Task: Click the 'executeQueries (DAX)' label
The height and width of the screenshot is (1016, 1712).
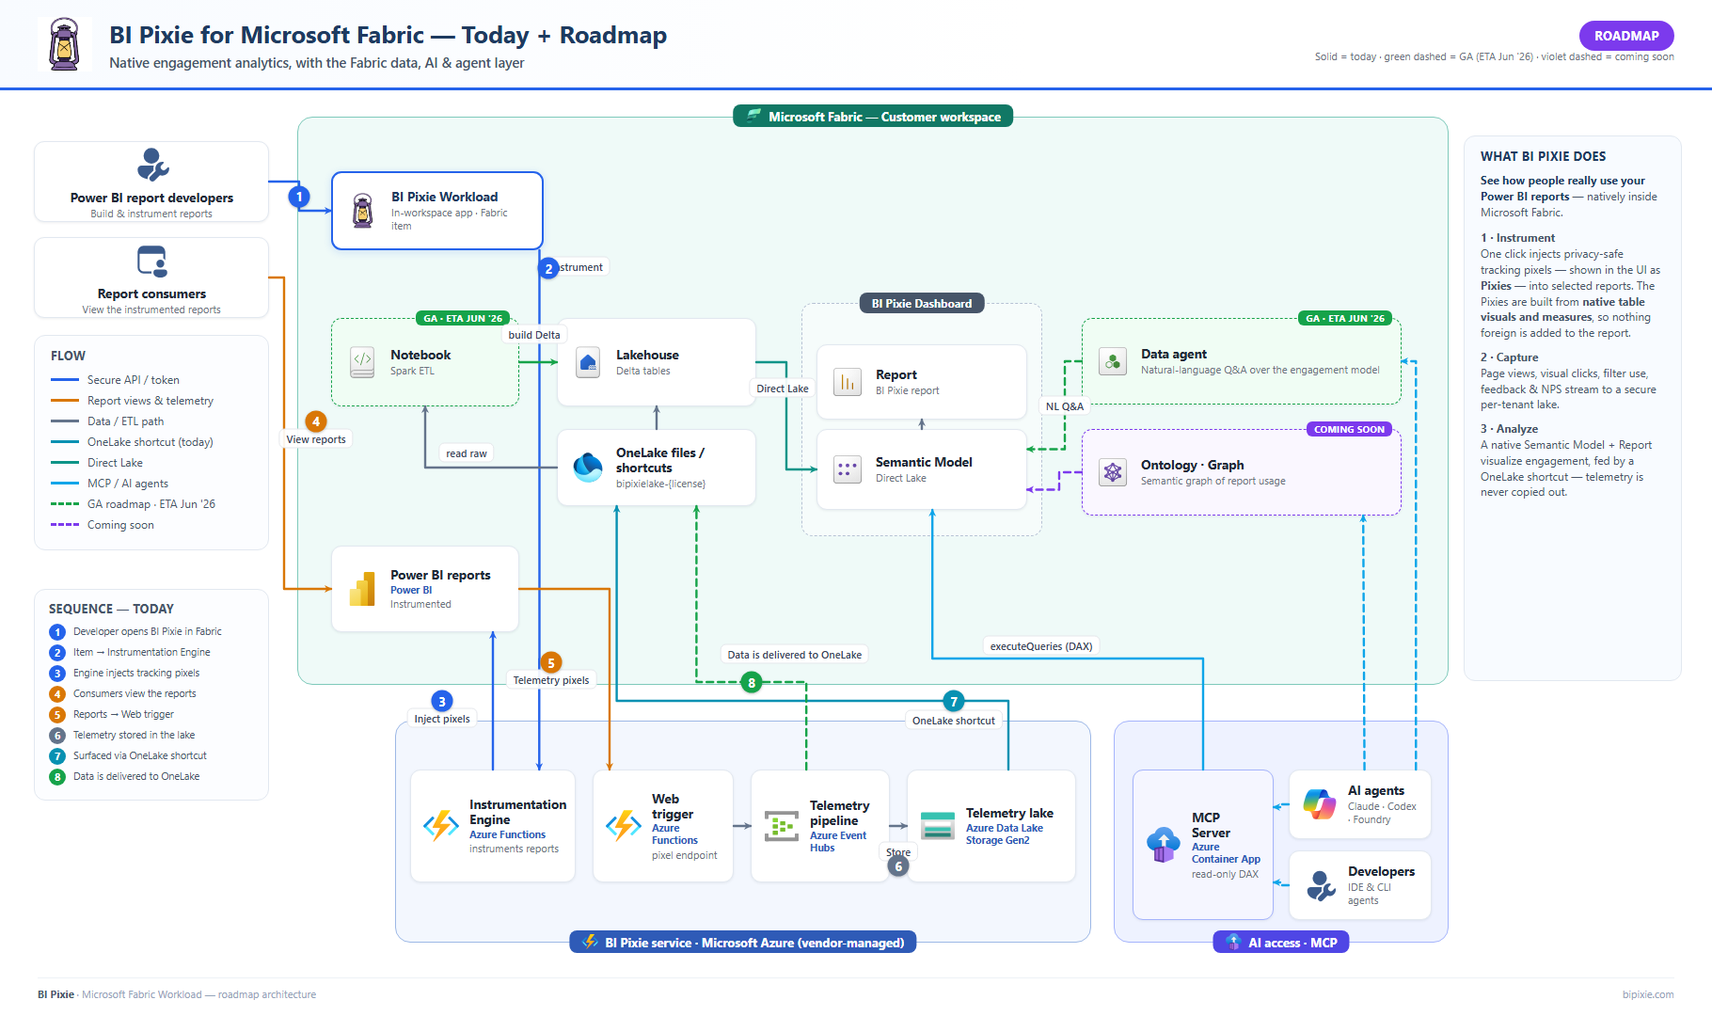Action: pyautogui.click(x=1041, y=646)
